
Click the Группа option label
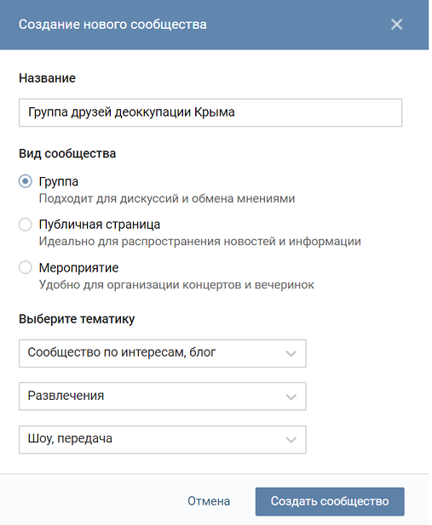58,181
